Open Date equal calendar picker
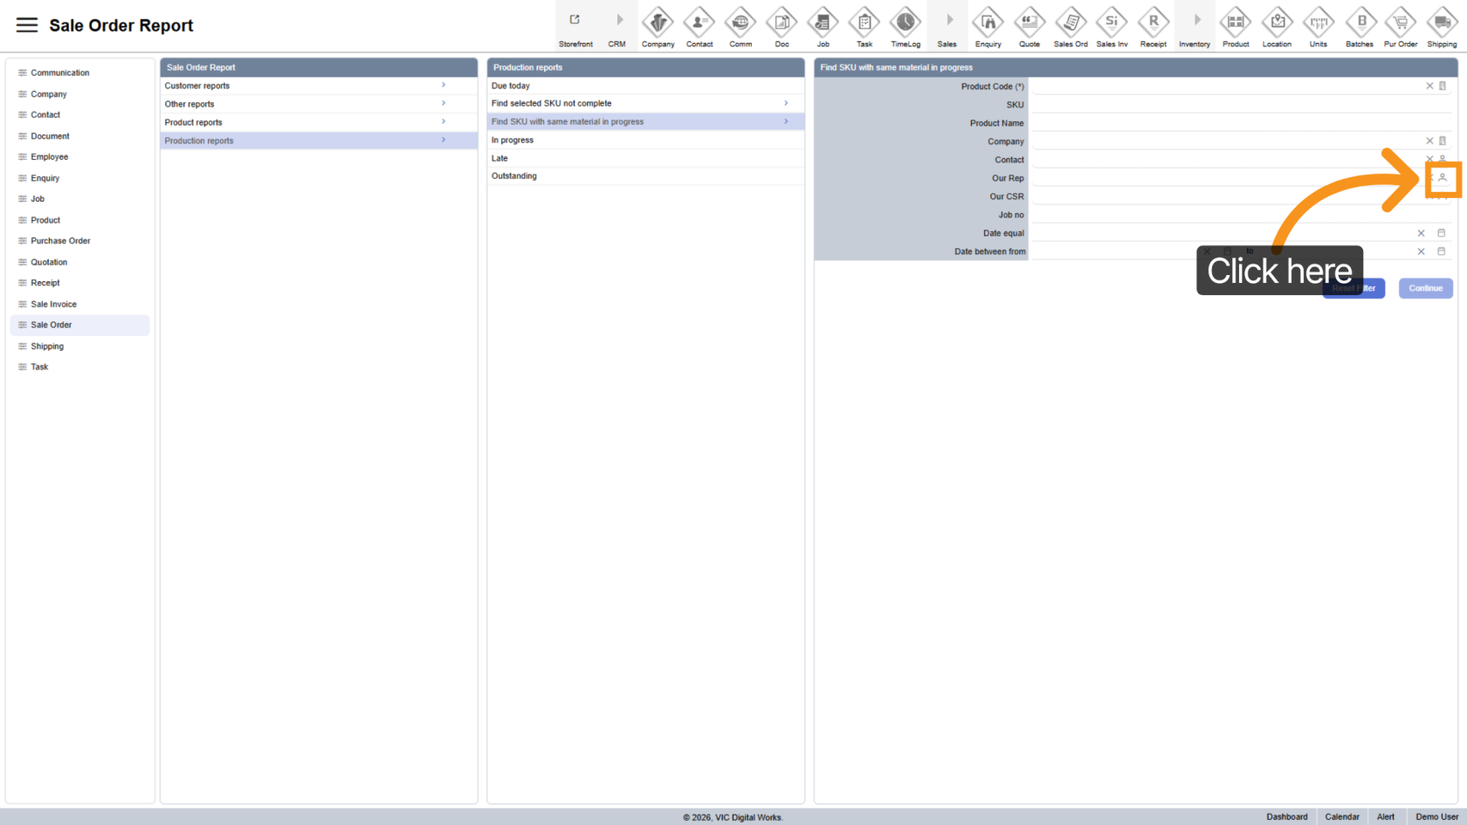This screenshot has height=825, width=1467. [1442, 233]
